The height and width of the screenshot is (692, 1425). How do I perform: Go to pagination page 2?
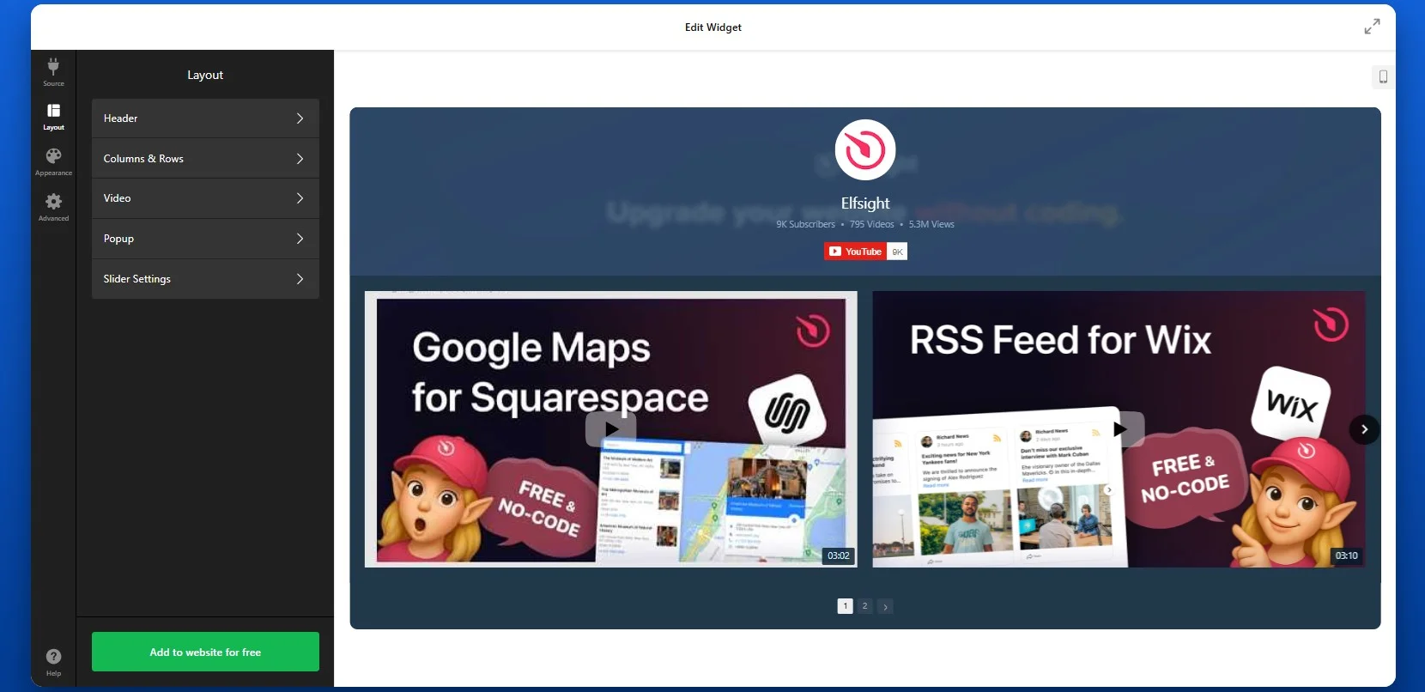(x=864, y=606)
